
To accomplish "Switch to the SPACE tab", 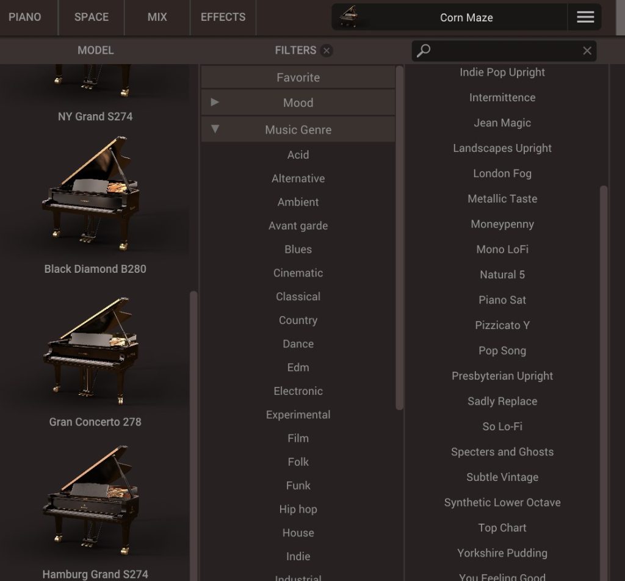I will 92,17.
